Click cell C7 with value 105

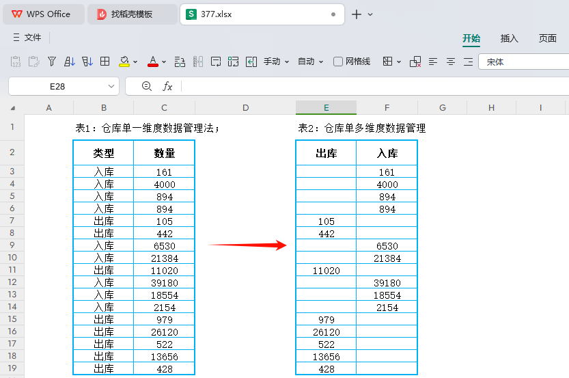click(165, 221)
